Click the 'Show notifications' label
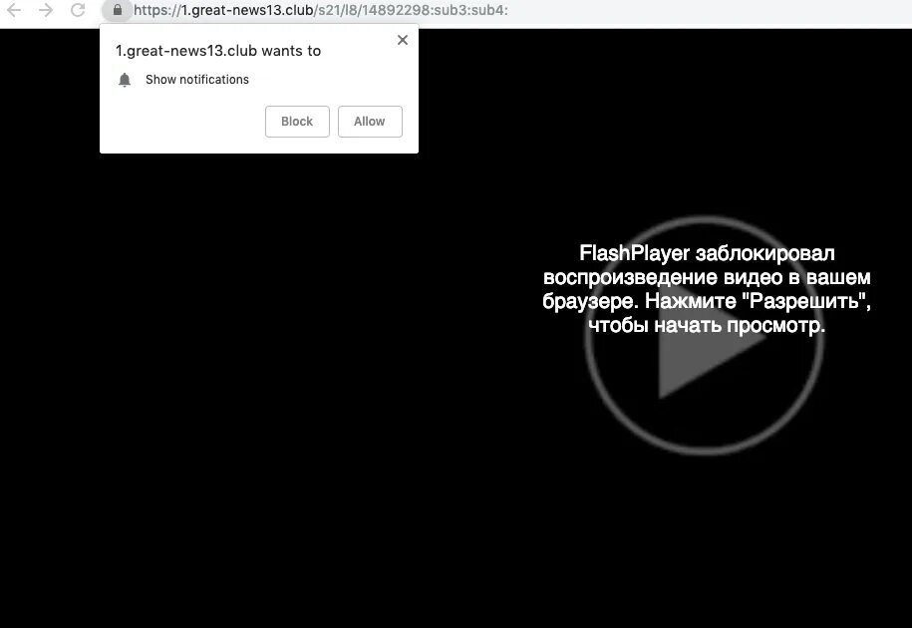The height and width of the screenshot is (628, 912). point(197,80)
